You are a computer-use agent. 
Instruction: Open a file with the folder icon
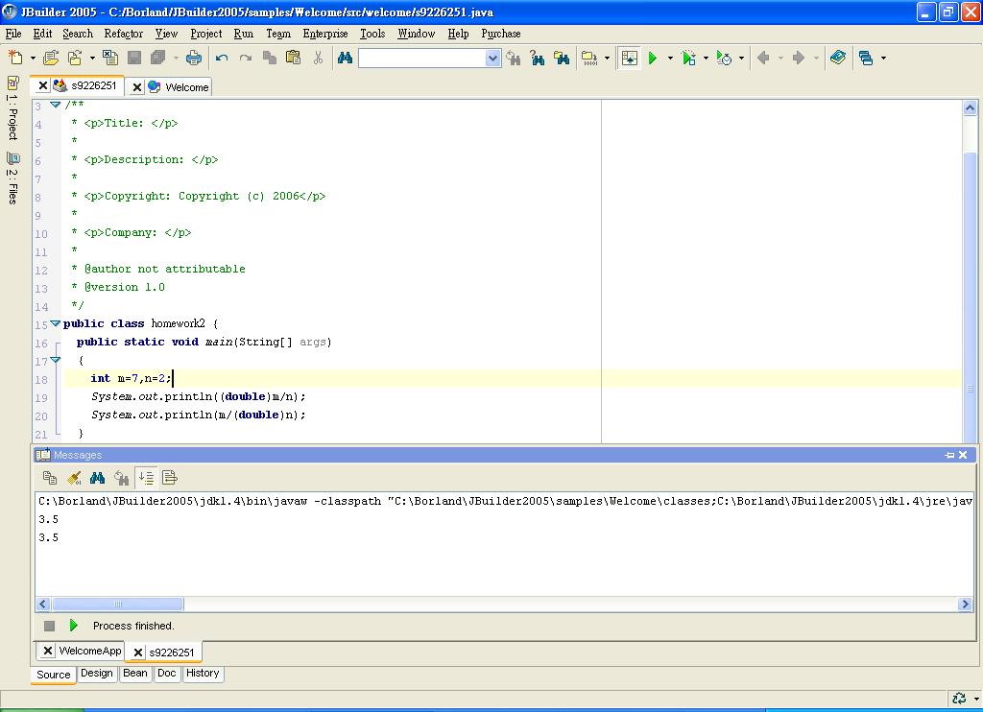point(51,58)
